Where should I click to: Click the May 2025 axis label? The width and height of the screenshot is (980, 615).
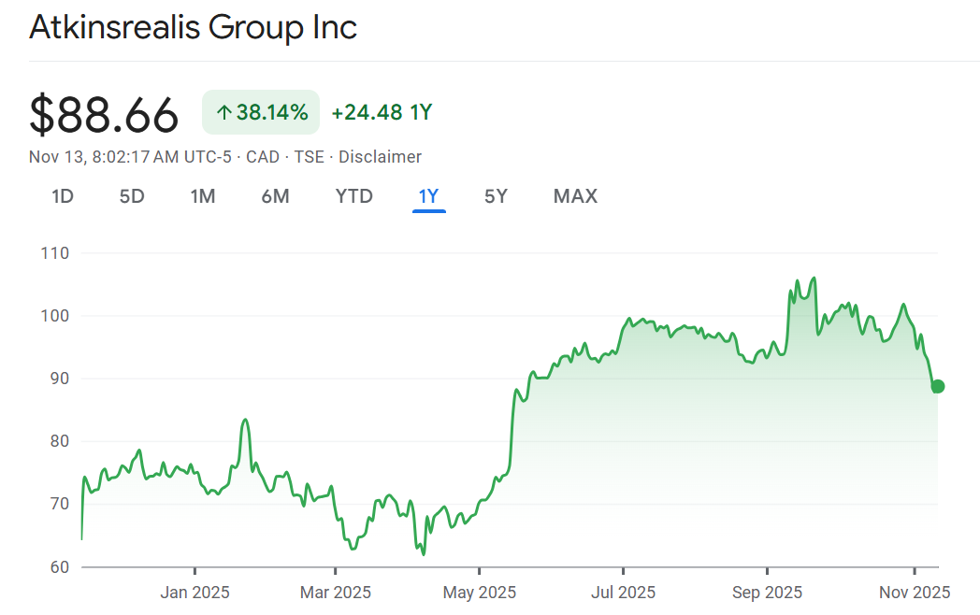click(480, 593)
